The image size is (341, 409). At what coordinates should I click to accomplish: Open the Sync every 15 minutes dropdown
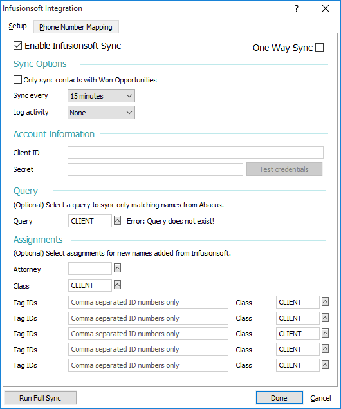click(x=101, y=96)
